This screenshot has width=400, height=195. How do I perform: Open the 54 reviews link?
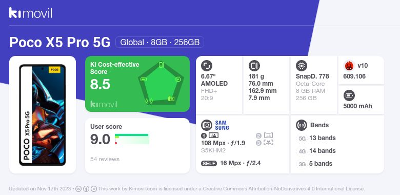105,159
